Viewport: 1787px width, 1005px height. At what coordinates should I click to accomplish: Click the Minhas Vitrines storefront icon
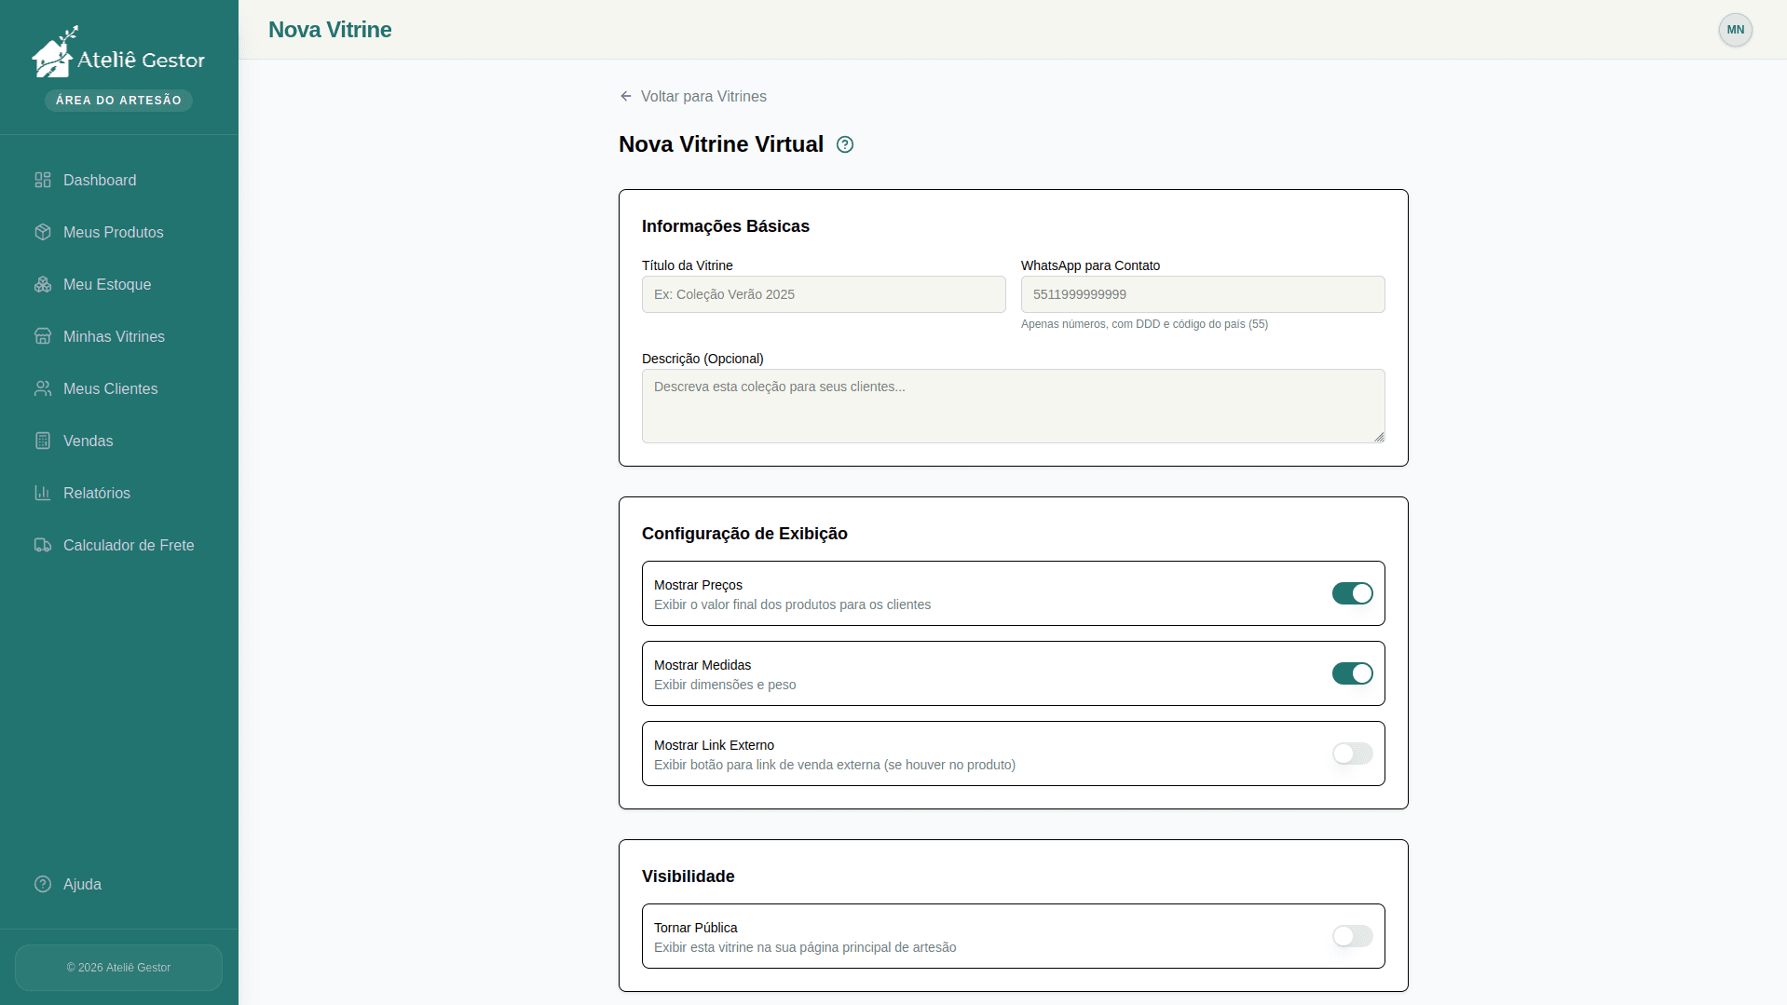point(43,336)
